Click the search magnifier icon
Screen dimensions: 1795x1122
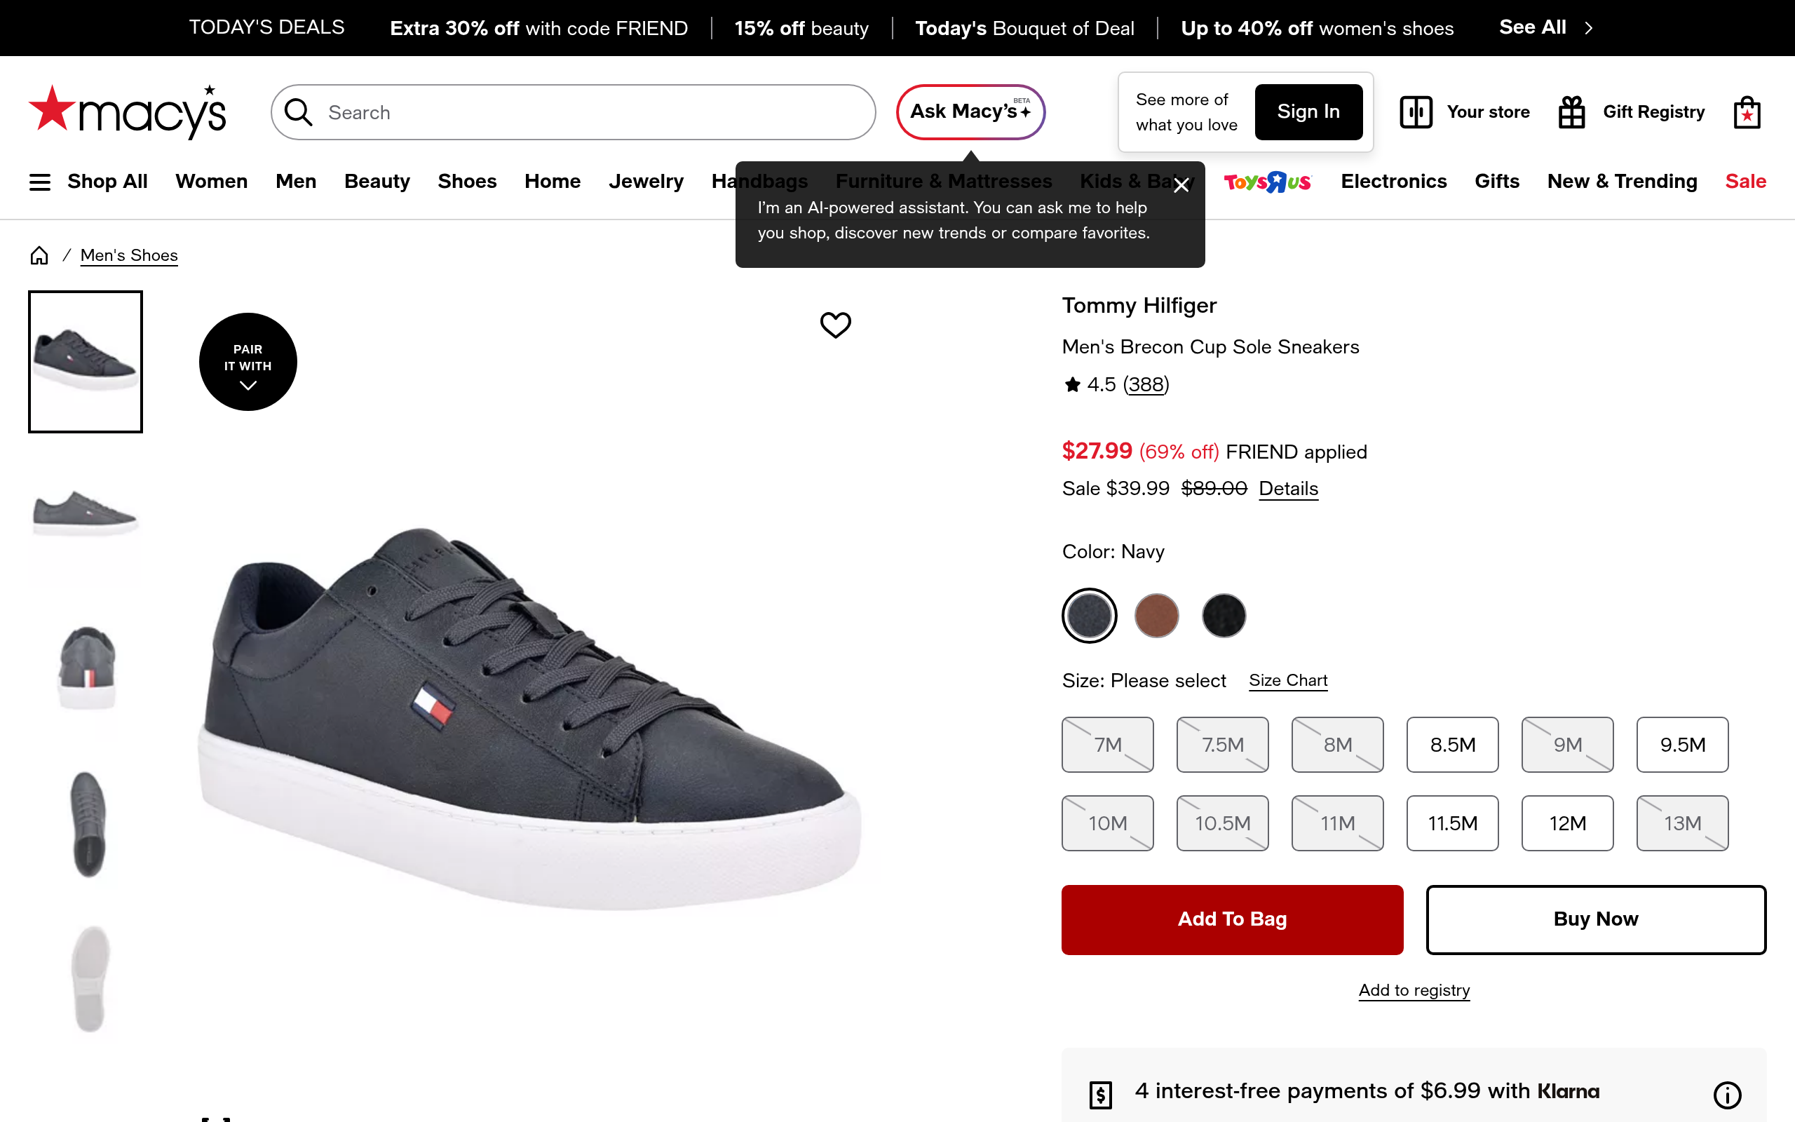click(x=299, y=112)
